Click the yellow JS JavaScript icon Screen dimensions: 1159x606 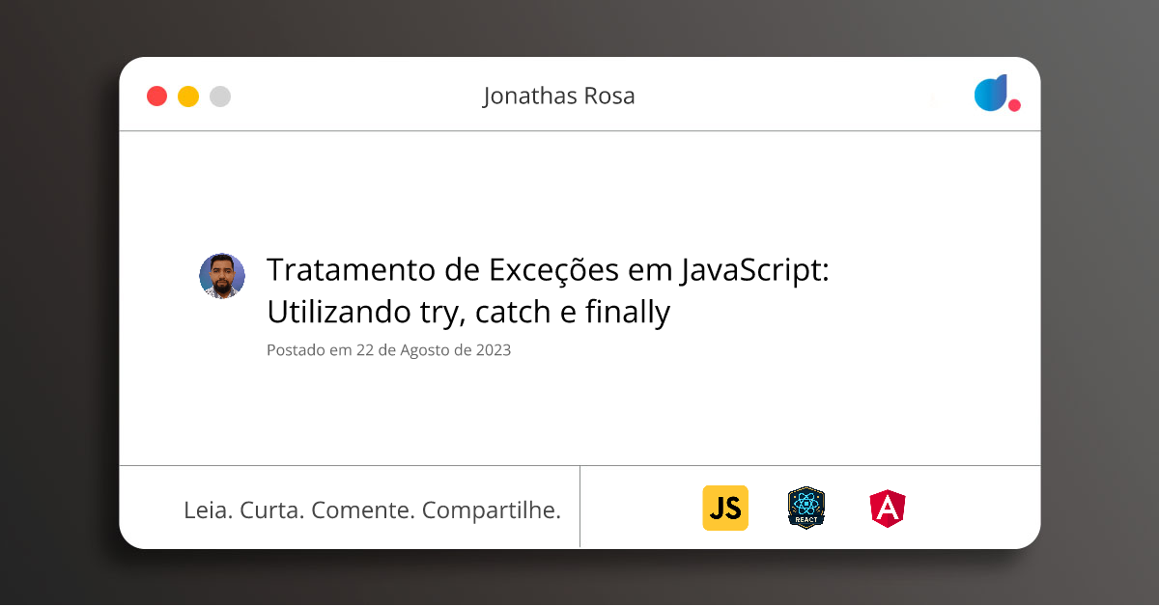(724, 508)
